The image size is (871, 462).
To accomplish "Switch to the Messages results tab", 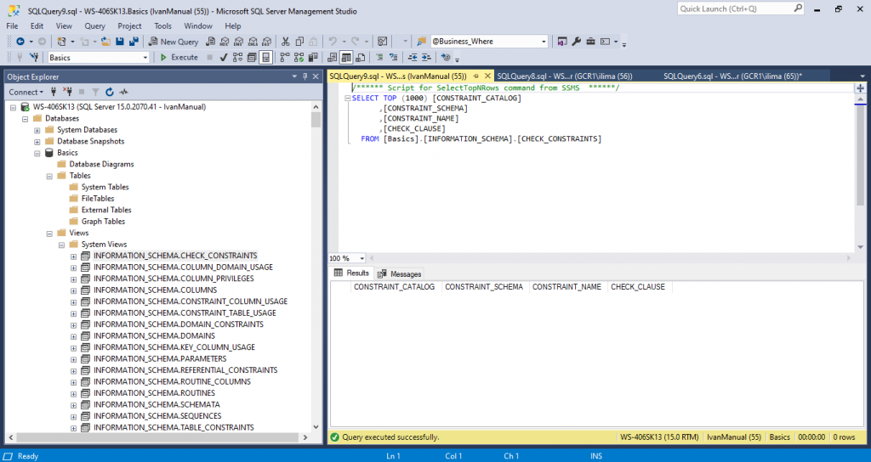I will pyautogui.click(x=400, y=274).
